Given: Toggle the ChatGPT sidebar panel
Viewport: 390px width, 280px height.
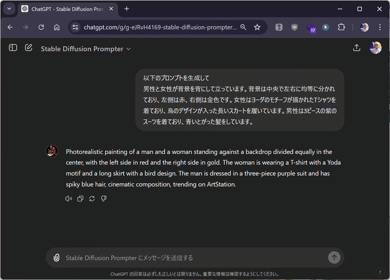Looking at the screenshot, I should point(13,48).
